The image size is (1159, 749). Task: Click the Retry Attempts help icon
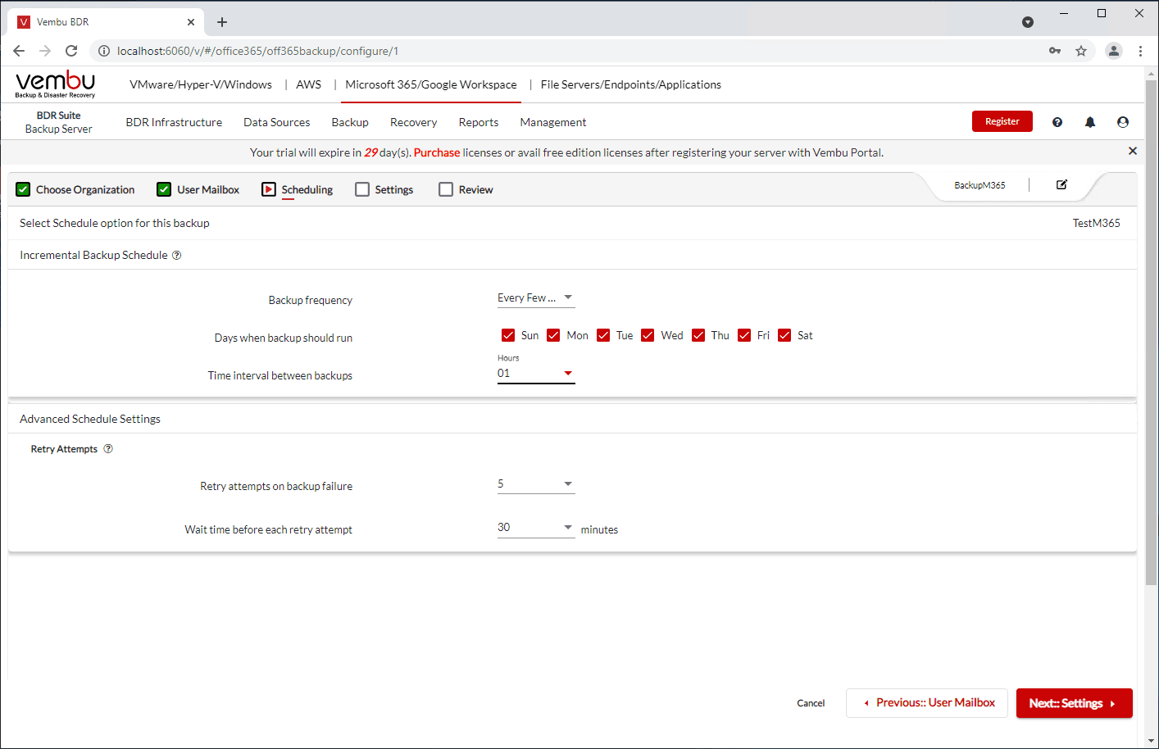108,449
